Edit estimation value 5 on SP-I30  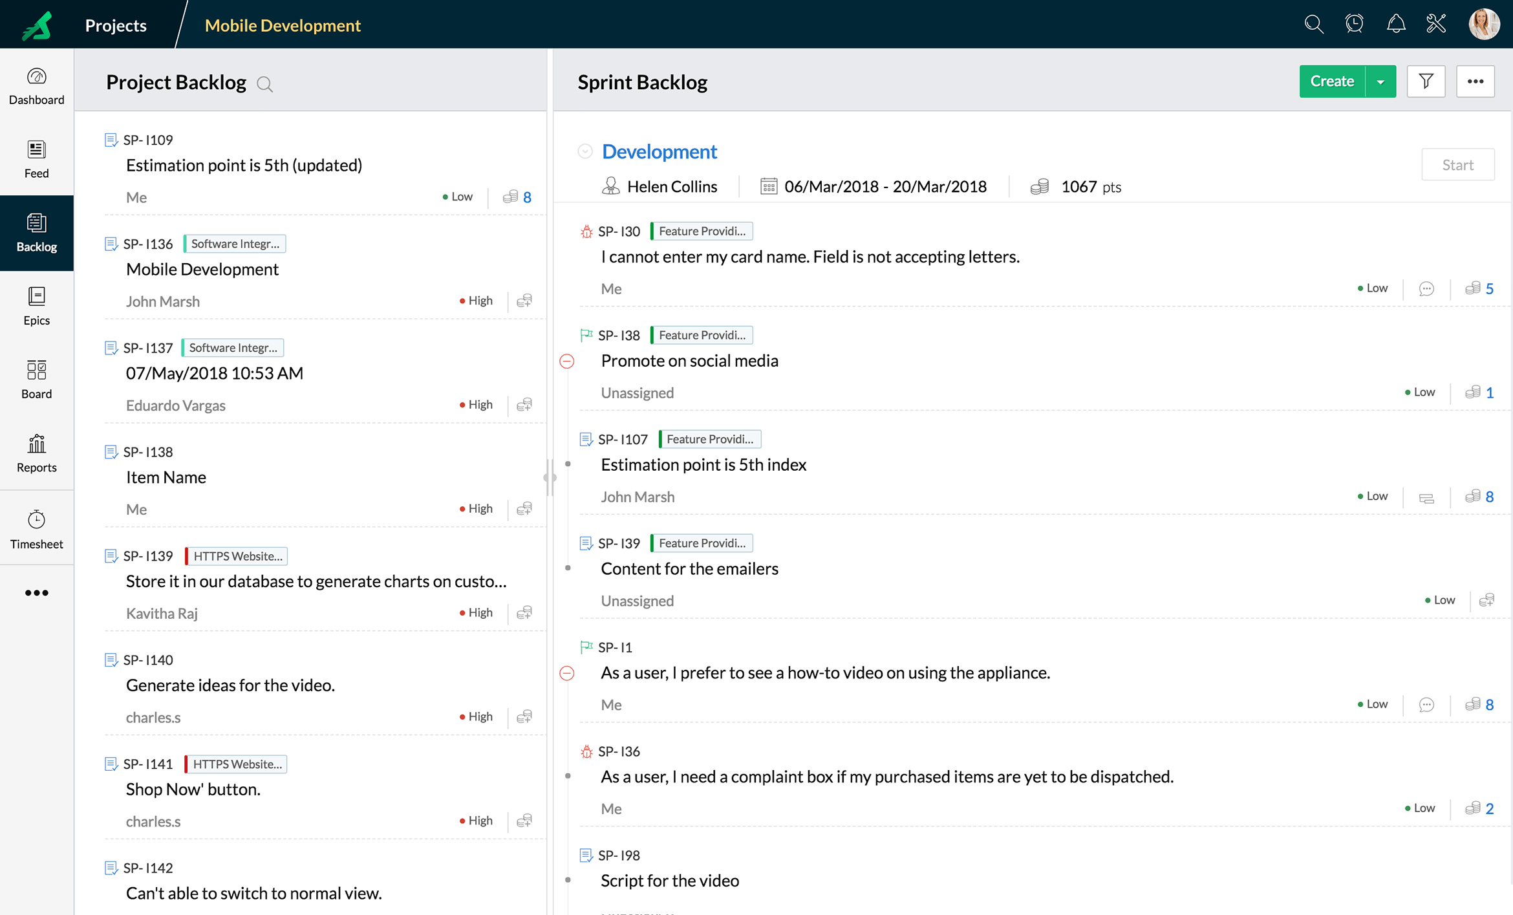point(1489,288)
